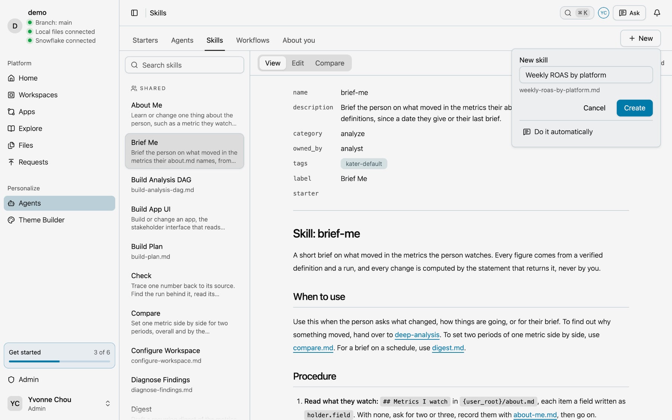Switch to Edit mode
The image size is (672, 420).
click(x=298, y=63)
